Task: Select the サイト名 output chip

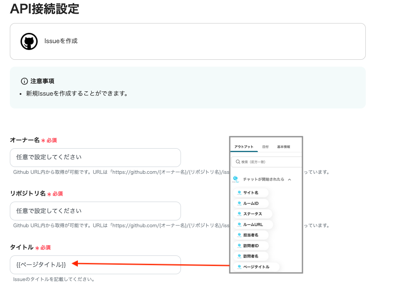Action: coord(251,193)
